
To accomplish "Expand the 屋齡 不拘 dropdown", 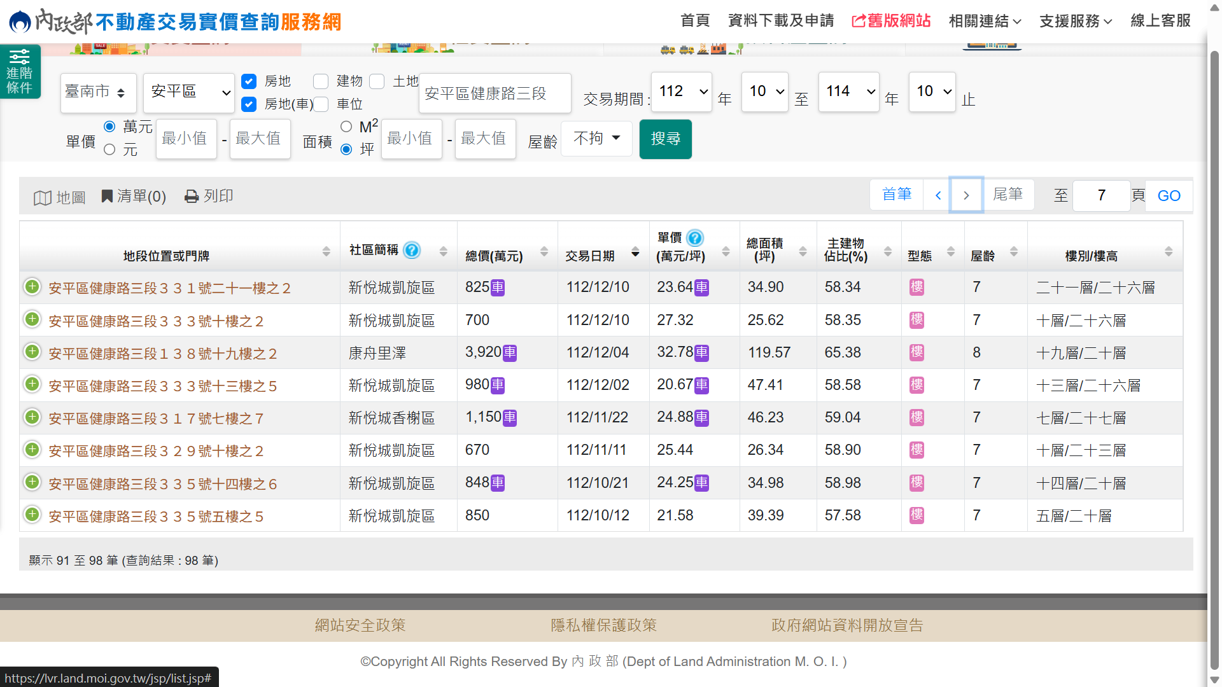I will pyautogui.click(x=596, y=138).
